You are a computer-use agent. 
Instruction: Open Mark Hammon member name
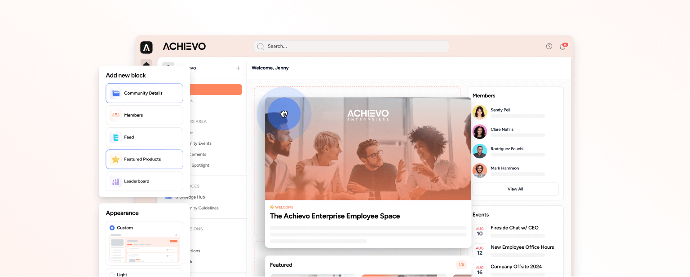pyautogui.click(x=505, y=169)
